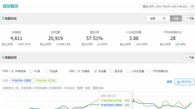The width and height of the screenshot is (195, 109).
Task: Click the page views value 20,919
Action: point(55,38)
